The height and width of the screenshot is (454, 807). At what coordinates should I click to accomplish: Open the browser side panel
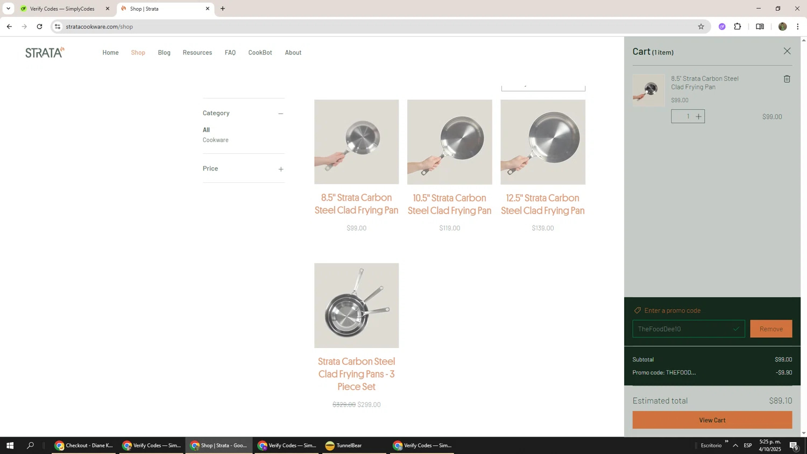(759, 26)
